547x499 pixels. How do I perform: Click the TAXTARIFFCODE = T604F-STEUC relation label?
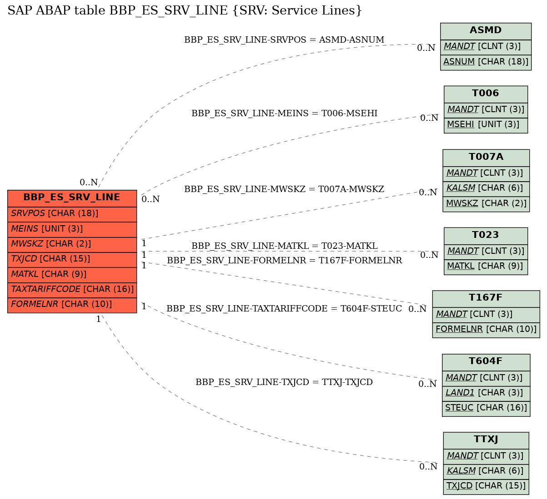284,309
